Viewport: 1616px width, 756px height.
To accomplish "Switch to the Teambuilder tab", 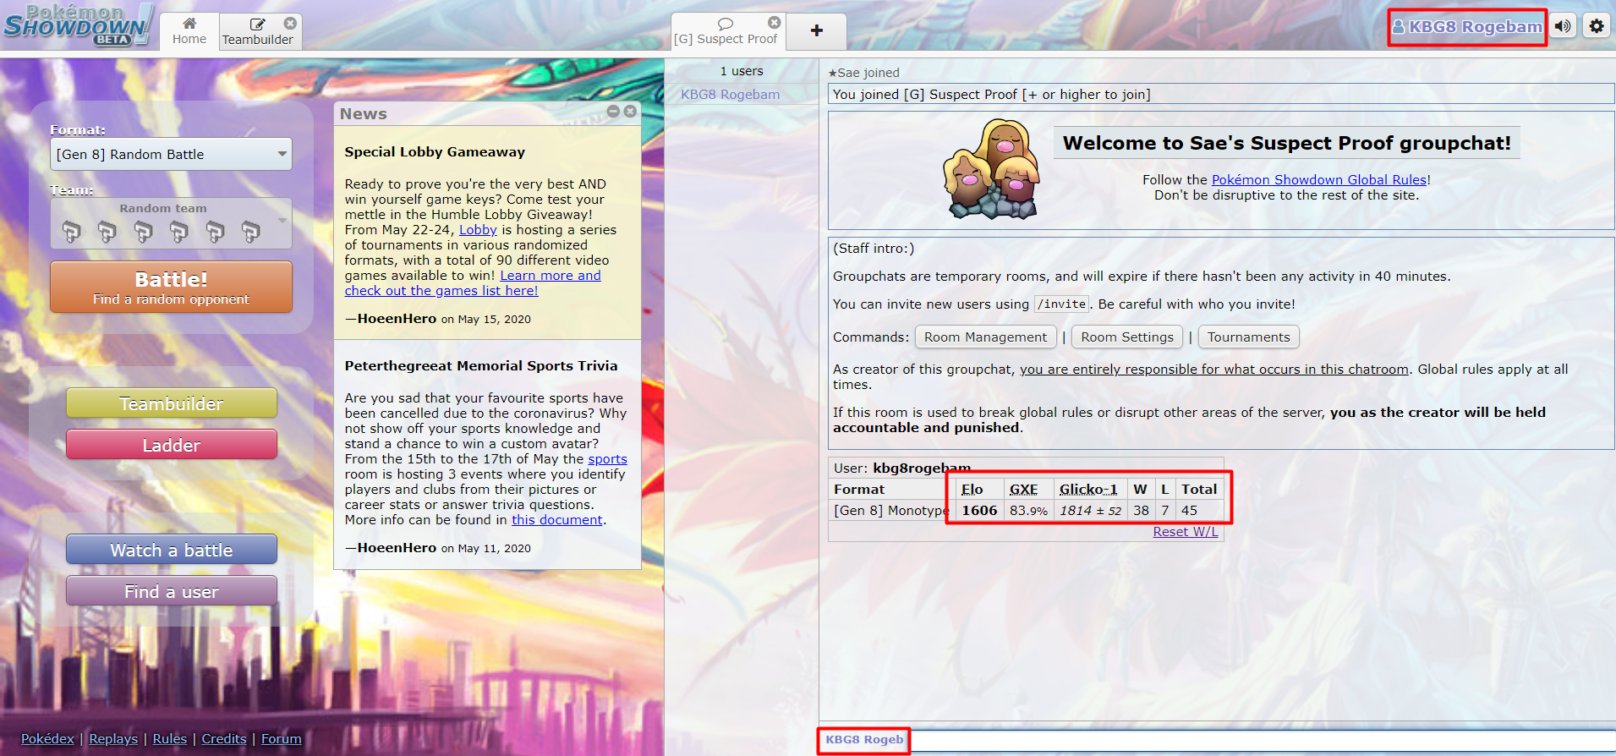I will point(258,31).
